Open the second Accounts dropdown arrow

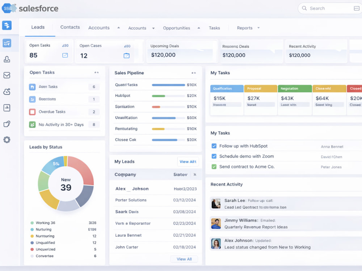click(x=153, y=28)
